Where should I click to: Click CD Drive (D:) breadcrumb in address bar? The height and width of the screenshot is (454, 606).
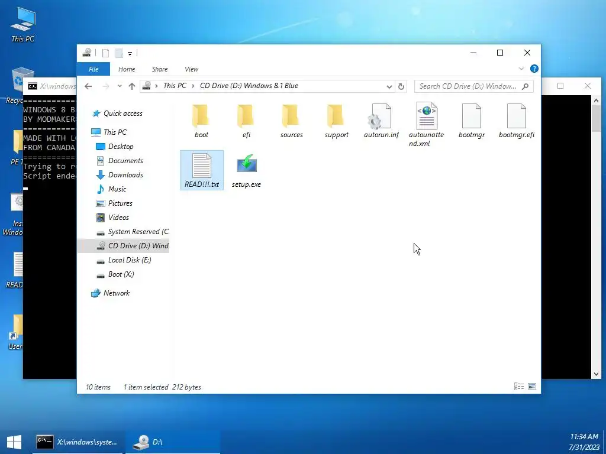[249, 86]
